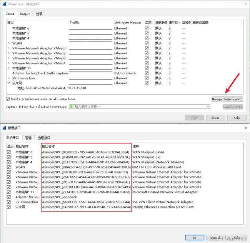Select the 本地接口 tab
Image resolution: width=250 pixels, height=243 pixels.
(x=12, y=138)
